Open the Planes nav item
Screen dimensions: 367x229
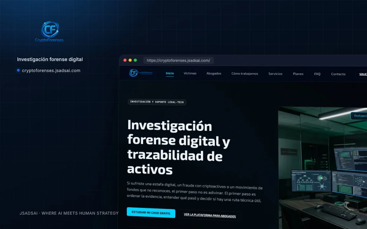point(298,74)
